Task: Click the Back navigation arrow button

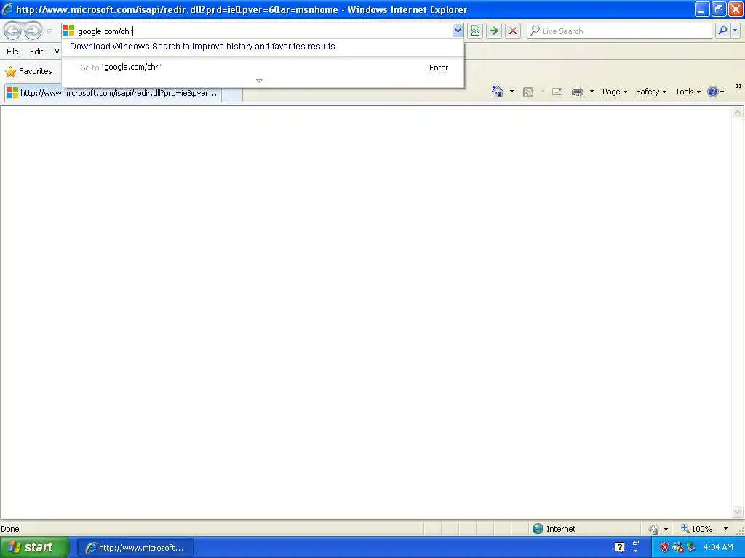Action: pos(13,31)
